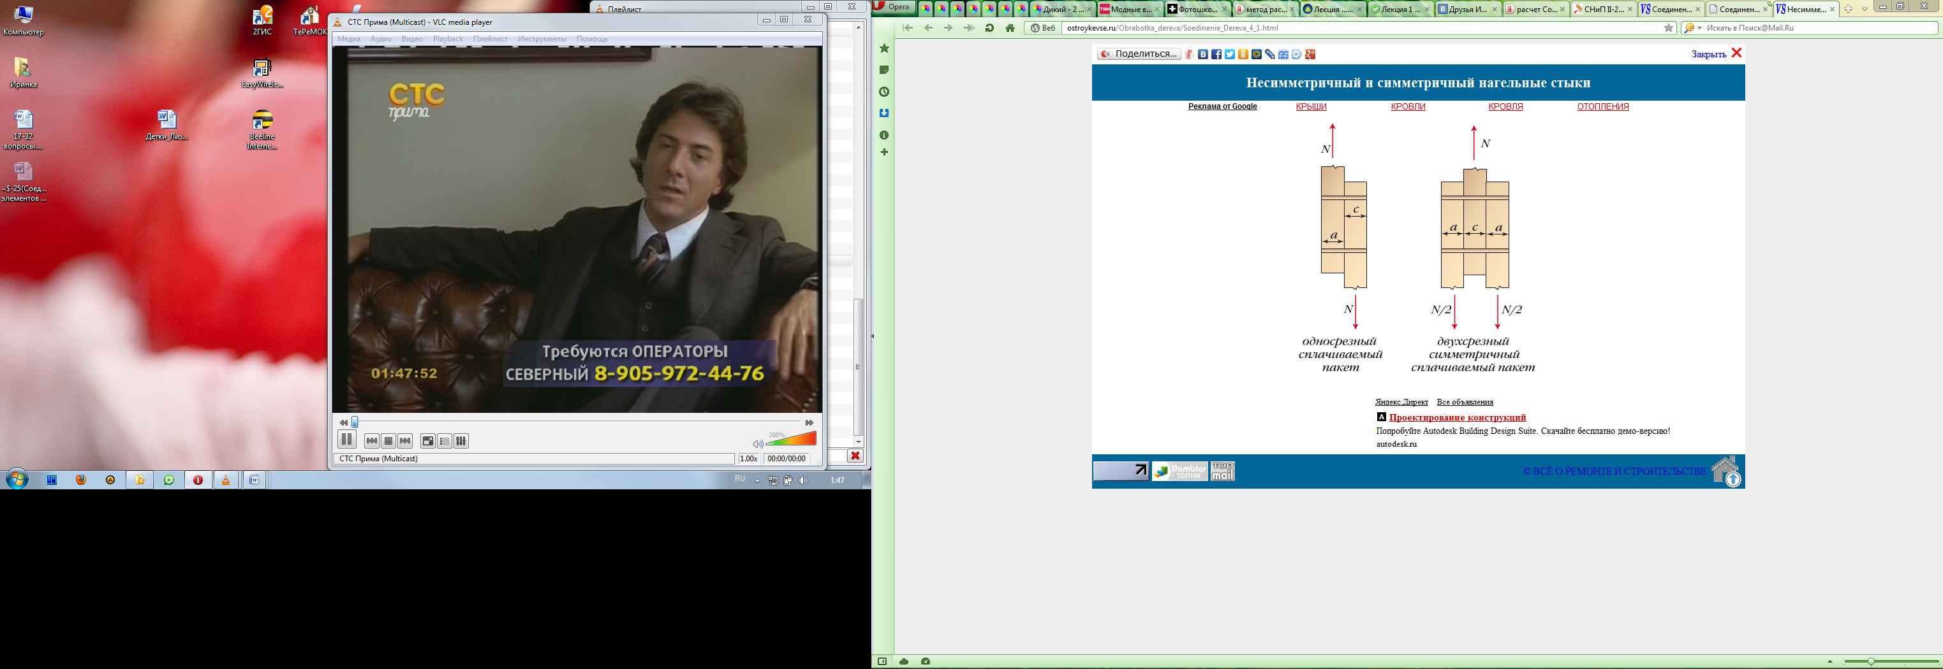This screenshot has width=1943, height=669.
Task: Open the Видео menu in VLC
Action: tap(412, 38)
